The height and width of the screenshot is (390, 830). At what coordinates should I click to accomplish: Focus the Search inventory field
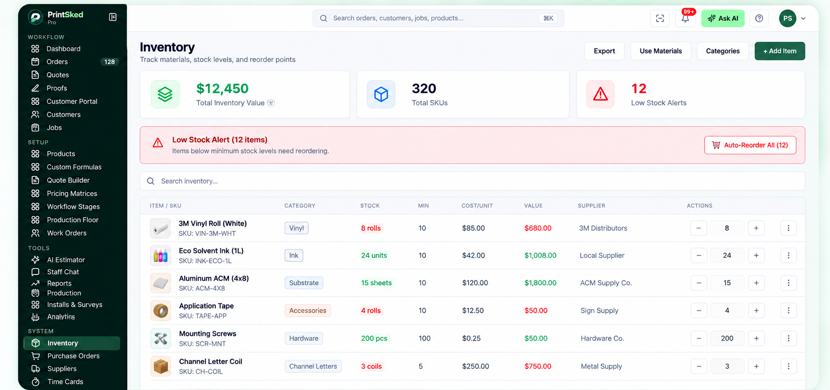tap(472, 181)
